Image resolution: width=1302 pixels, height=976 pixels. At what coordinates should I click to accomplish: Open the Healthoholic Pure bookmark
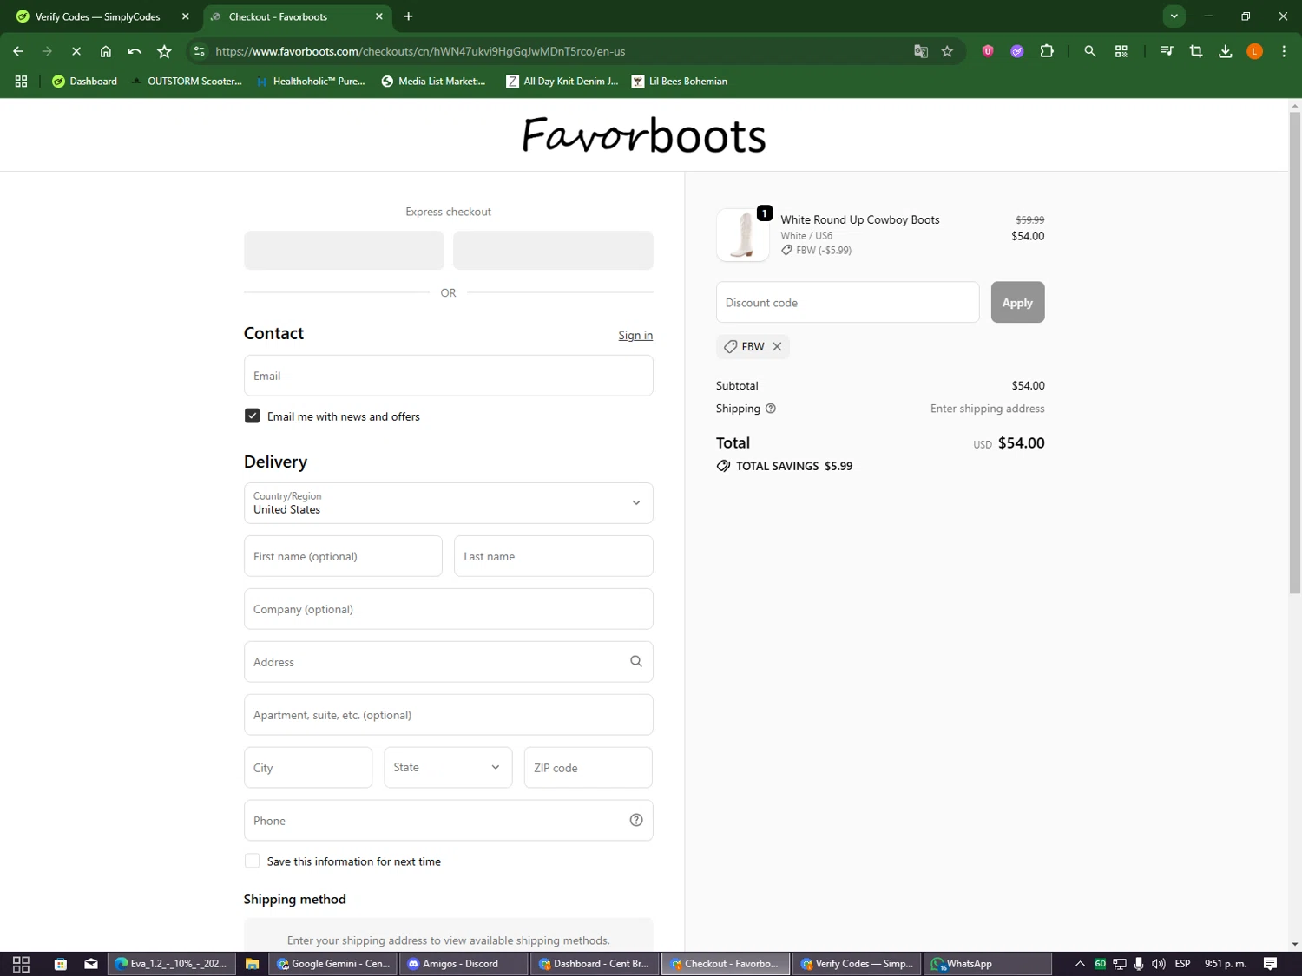311,81
